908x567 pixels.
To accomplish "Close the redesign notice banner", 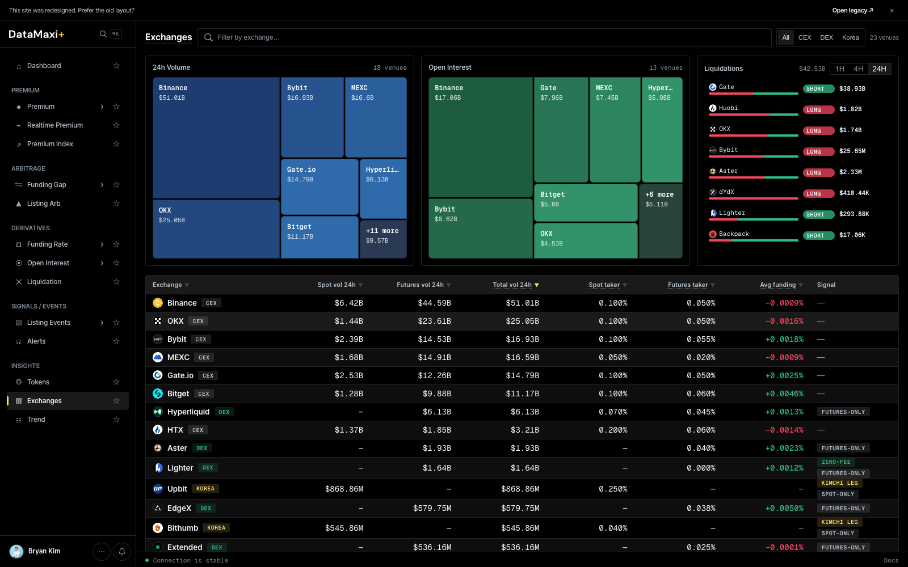I will point(892,10).
